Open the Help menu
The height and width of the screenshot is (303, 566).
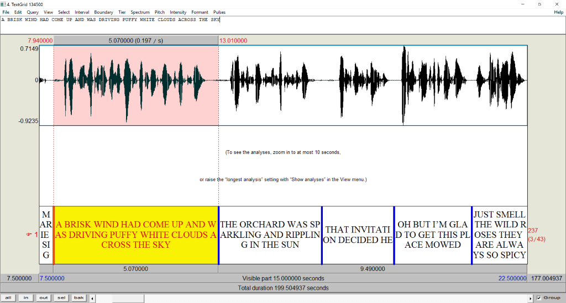click(558, 12)
